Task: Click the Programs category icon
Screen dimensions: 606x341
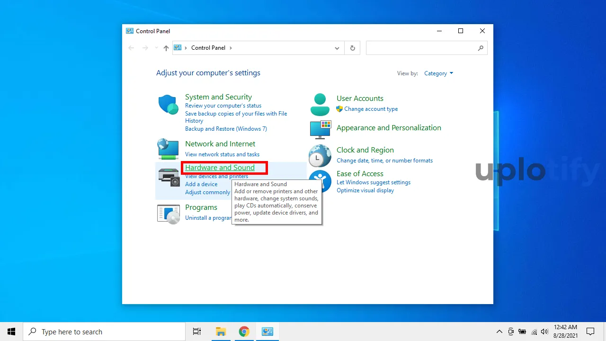Action: click(168, 214)
